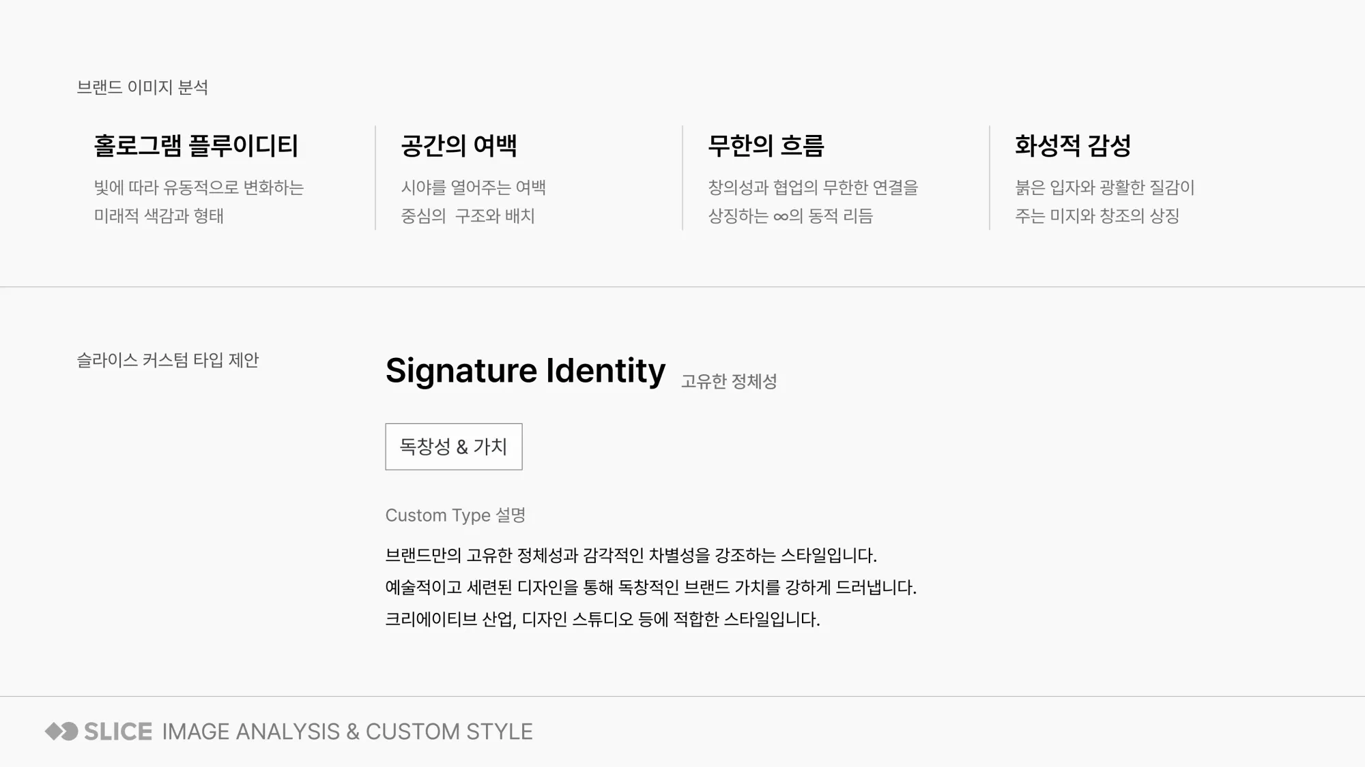Click the 붉은 입자와 광활한 질감이 line

tap(1105, 187)
